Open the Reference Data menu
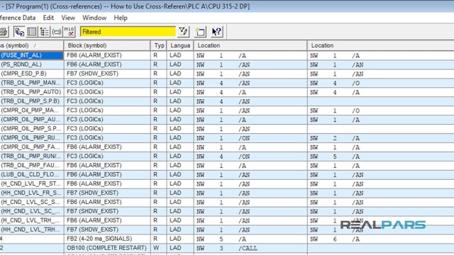The height and width of the screenshot is (255, 454). pos(18,18)
